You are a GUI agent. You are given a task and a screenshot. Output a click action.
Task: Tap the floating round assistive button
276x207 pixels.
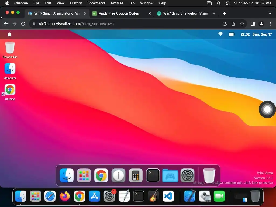coord(267,109)
